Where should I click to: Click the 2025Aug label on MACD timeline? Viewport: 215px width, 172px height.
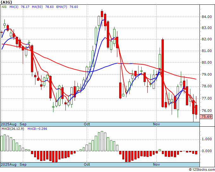[x=9, y=164]
